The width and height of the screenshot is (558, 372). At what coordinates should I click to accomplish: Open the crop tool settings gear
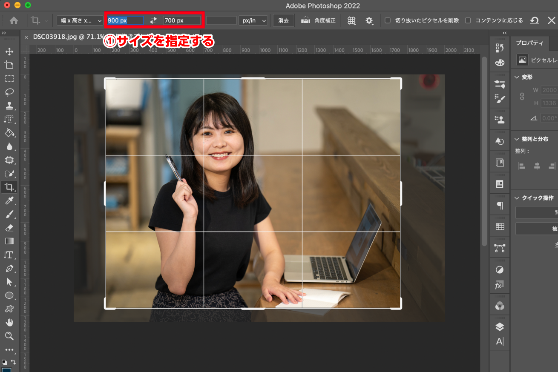pyautogui.click(x=369, y=20)
